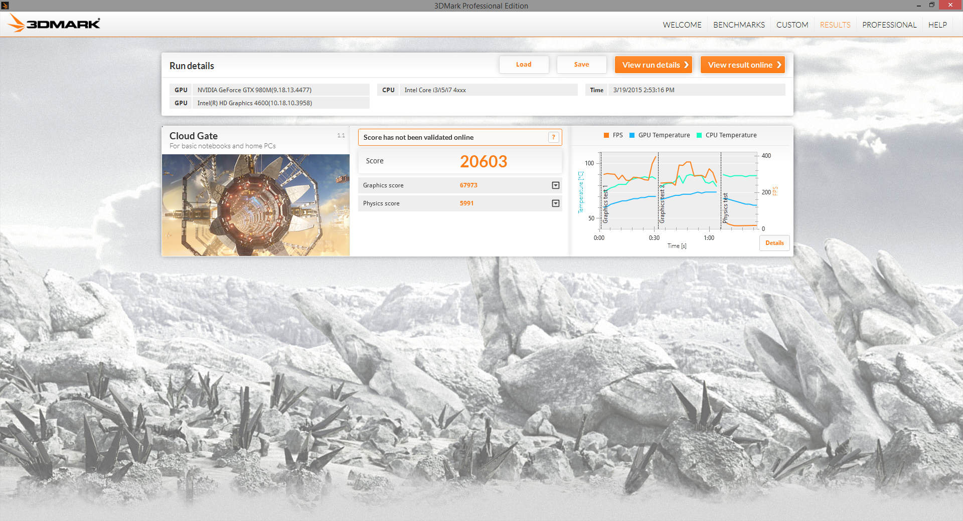The image size is (963, 521).
Task: Click the Run details heading
Action: coord(192,66)
